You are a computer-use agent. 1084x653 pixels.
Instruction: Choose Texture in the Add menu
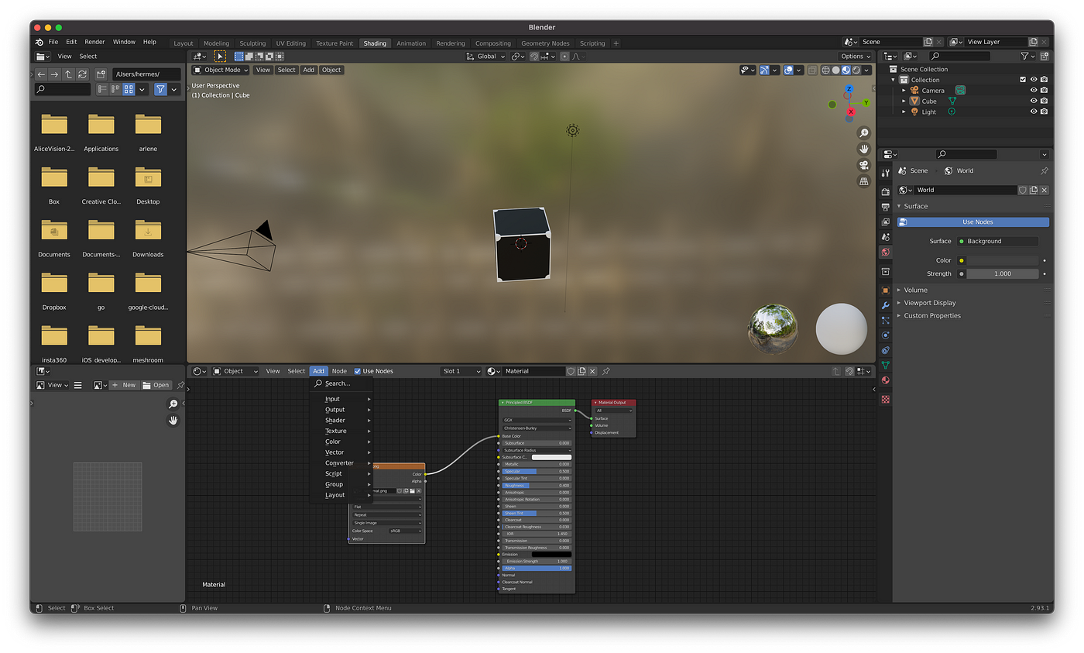pyautogui.click(x=341, y=431)
